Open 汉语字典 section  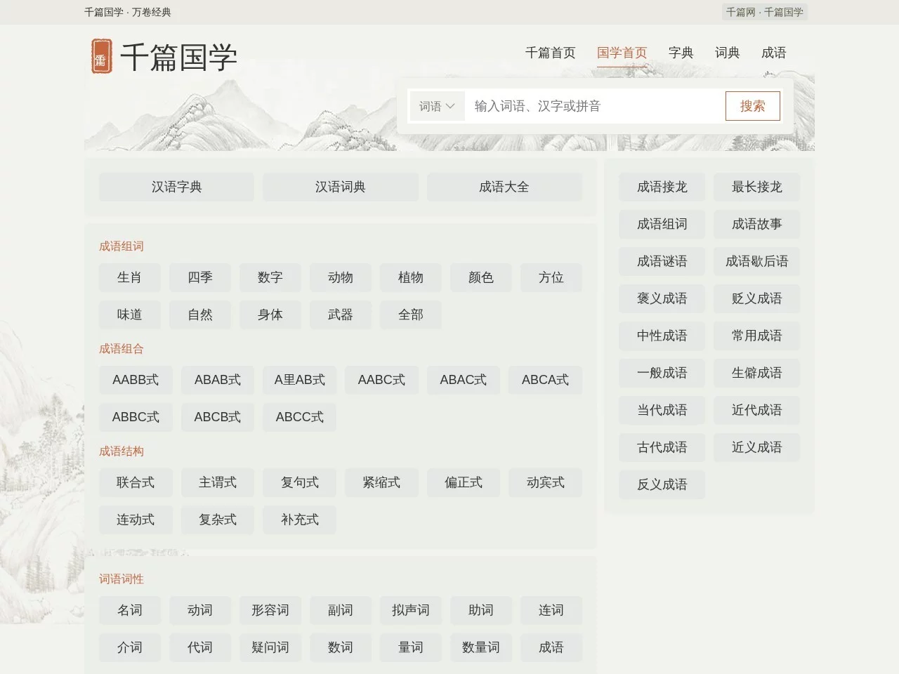(x=176, y=187)
